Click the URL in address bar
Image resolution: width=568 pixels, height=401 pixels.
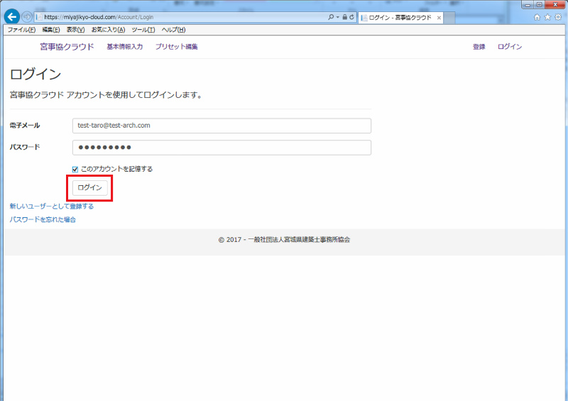pos(99,17)
